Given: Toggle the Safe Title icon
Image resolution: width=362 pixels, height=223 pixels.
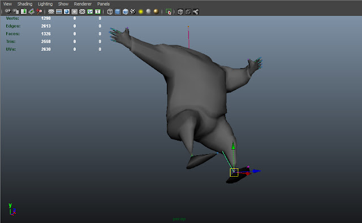Looking at the screenshot, I should tap(98, 11).
